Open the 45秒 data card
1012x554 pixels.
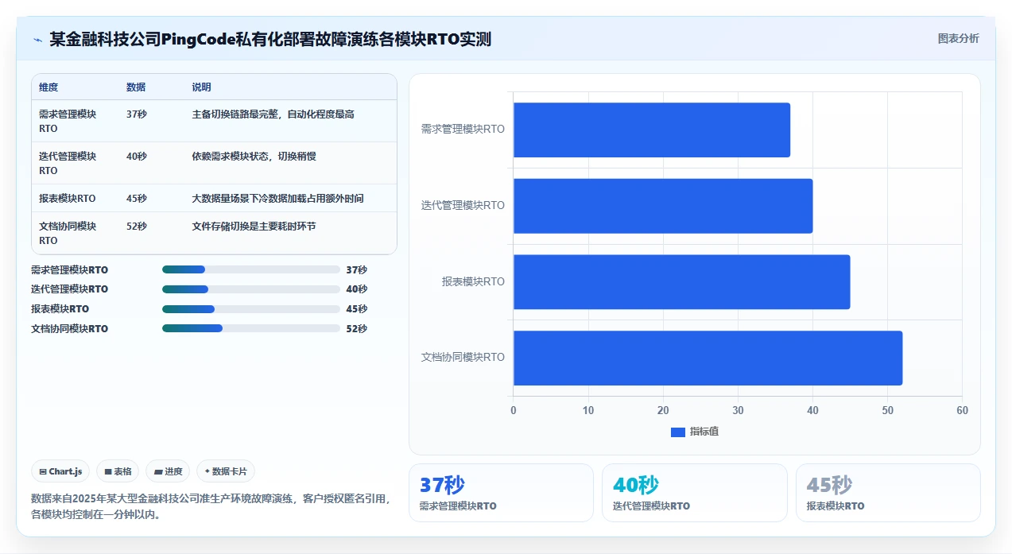888,493
